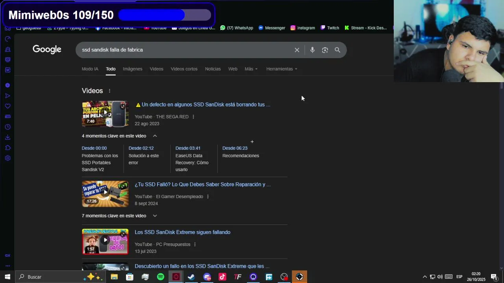The height and width of the screenshot is (283, 504).
Task: Open Extensions cube icon in sidebar
Action: tap(7, 148)
